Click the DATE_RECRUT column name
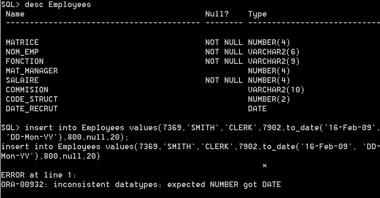The image size is (380, 198). tap(32, 109)
